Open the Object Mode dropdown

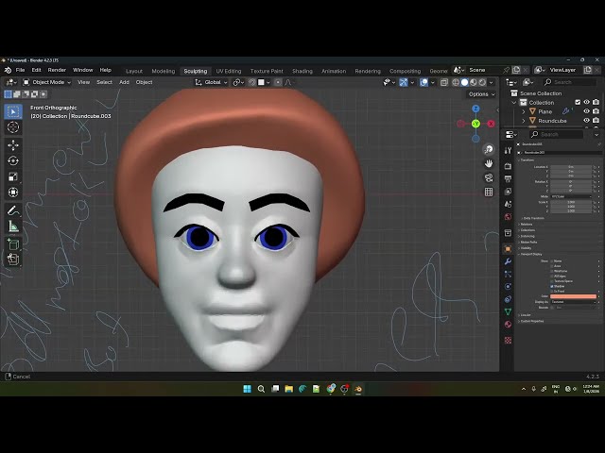(x=47, y=82)
